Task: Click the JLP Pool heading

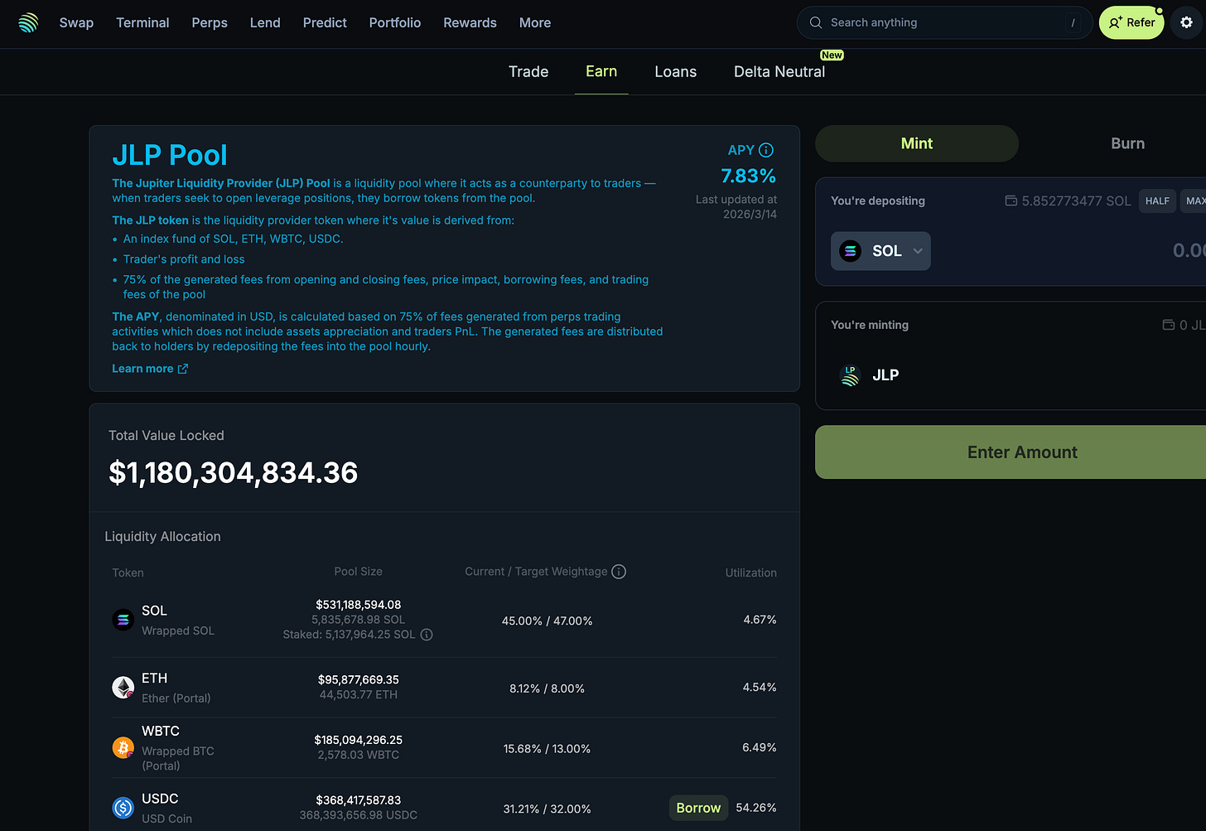Action: tap(170, 155)
